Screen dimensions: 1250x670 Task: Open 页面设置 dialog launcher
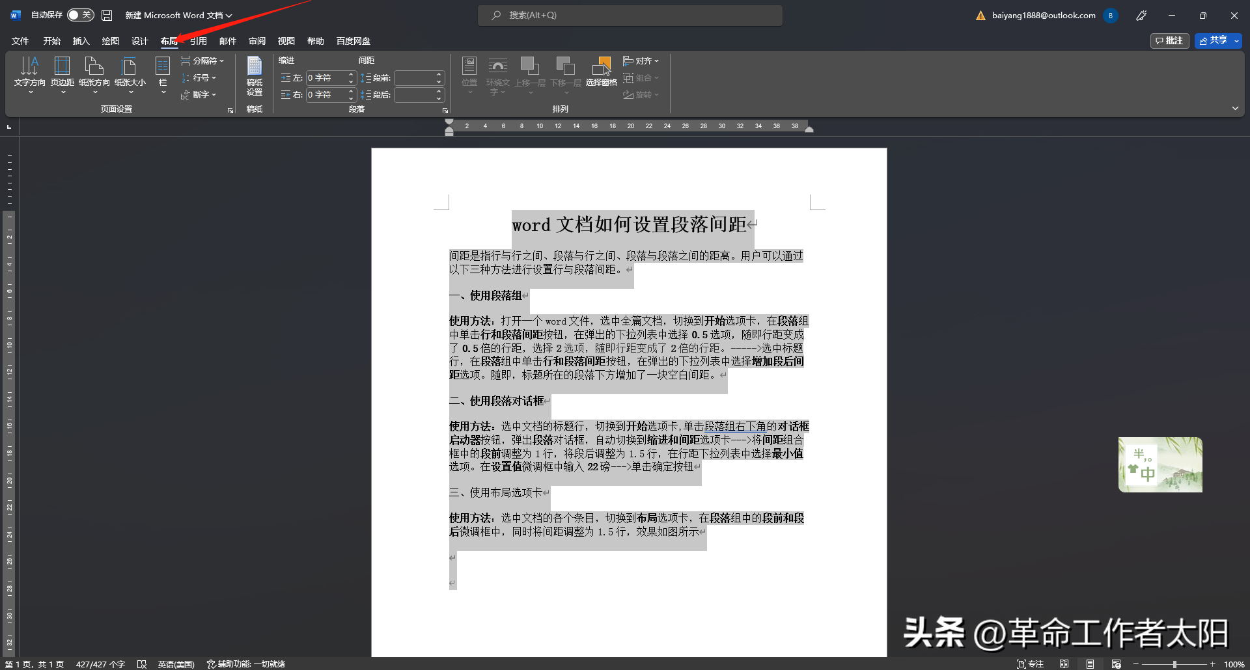[230, 111]
